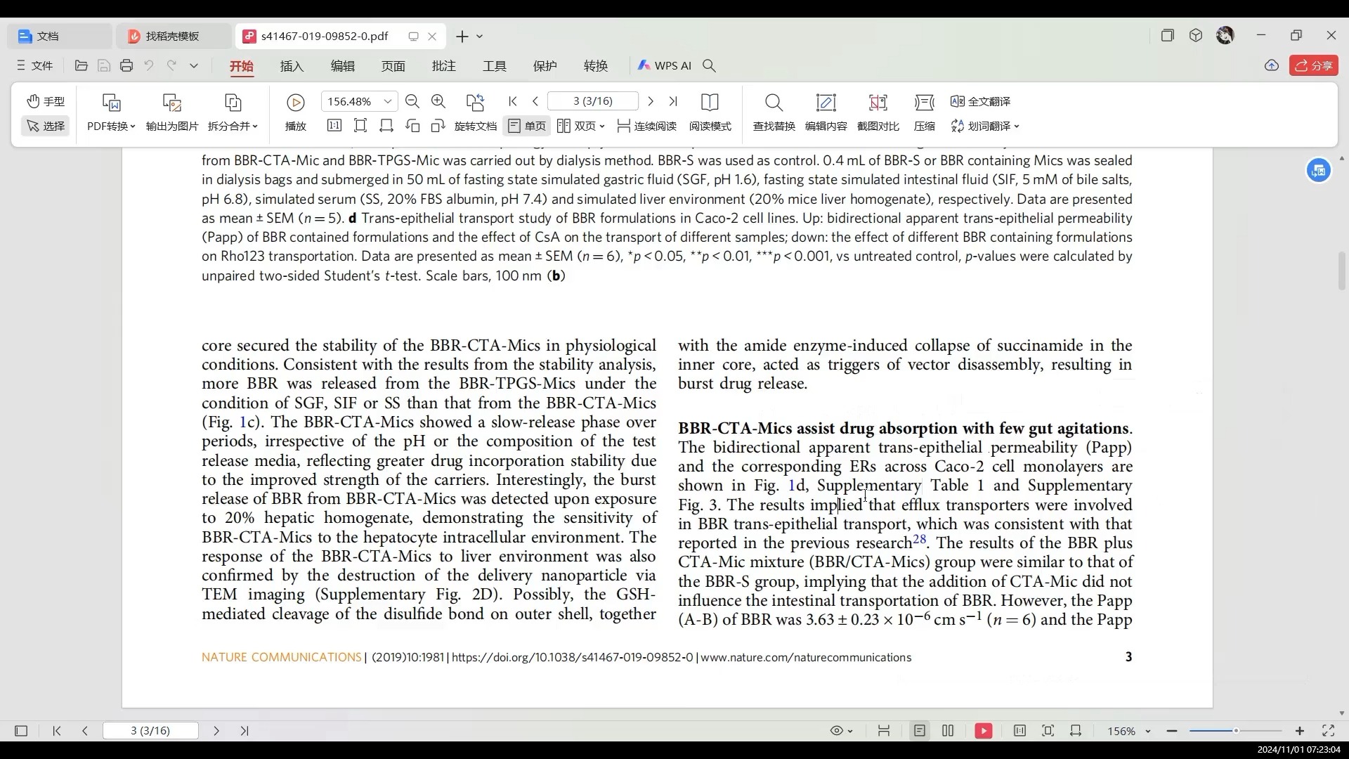Click the Reading Mode (阅读模式) icon
The image size is (1349, 759).
click(710, 103)
